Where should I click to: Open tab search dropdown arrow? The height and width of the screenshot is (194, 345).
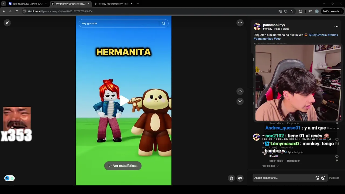click(x=4, y=4)
